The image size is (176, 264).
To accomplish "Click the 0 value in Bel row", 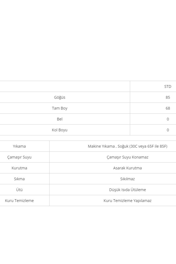I will click(x=168, y=119).
